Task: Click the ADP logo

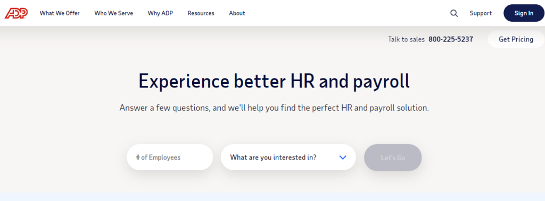Action: (16, 13)
